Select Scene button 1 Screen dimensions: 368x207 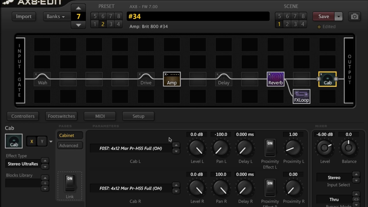279,24
